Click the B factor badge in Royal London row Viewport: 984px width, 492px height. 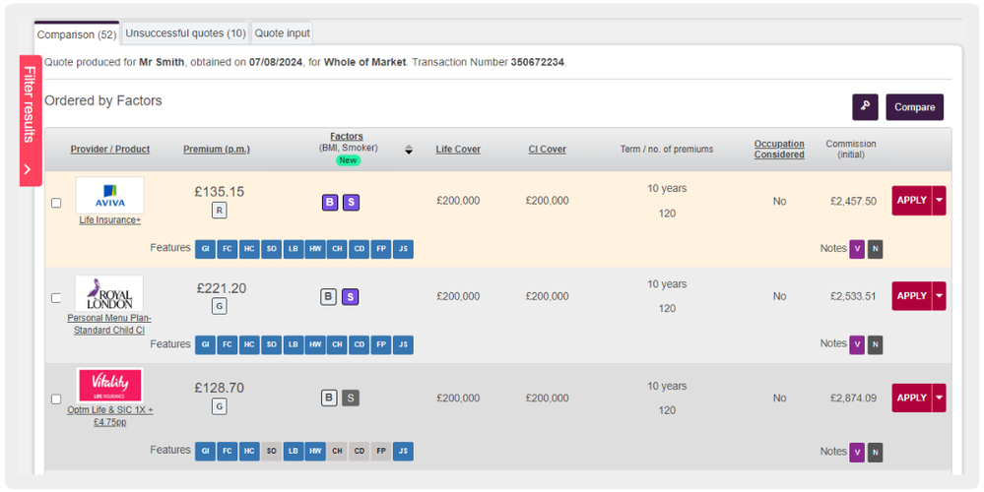tap(329, 296)
